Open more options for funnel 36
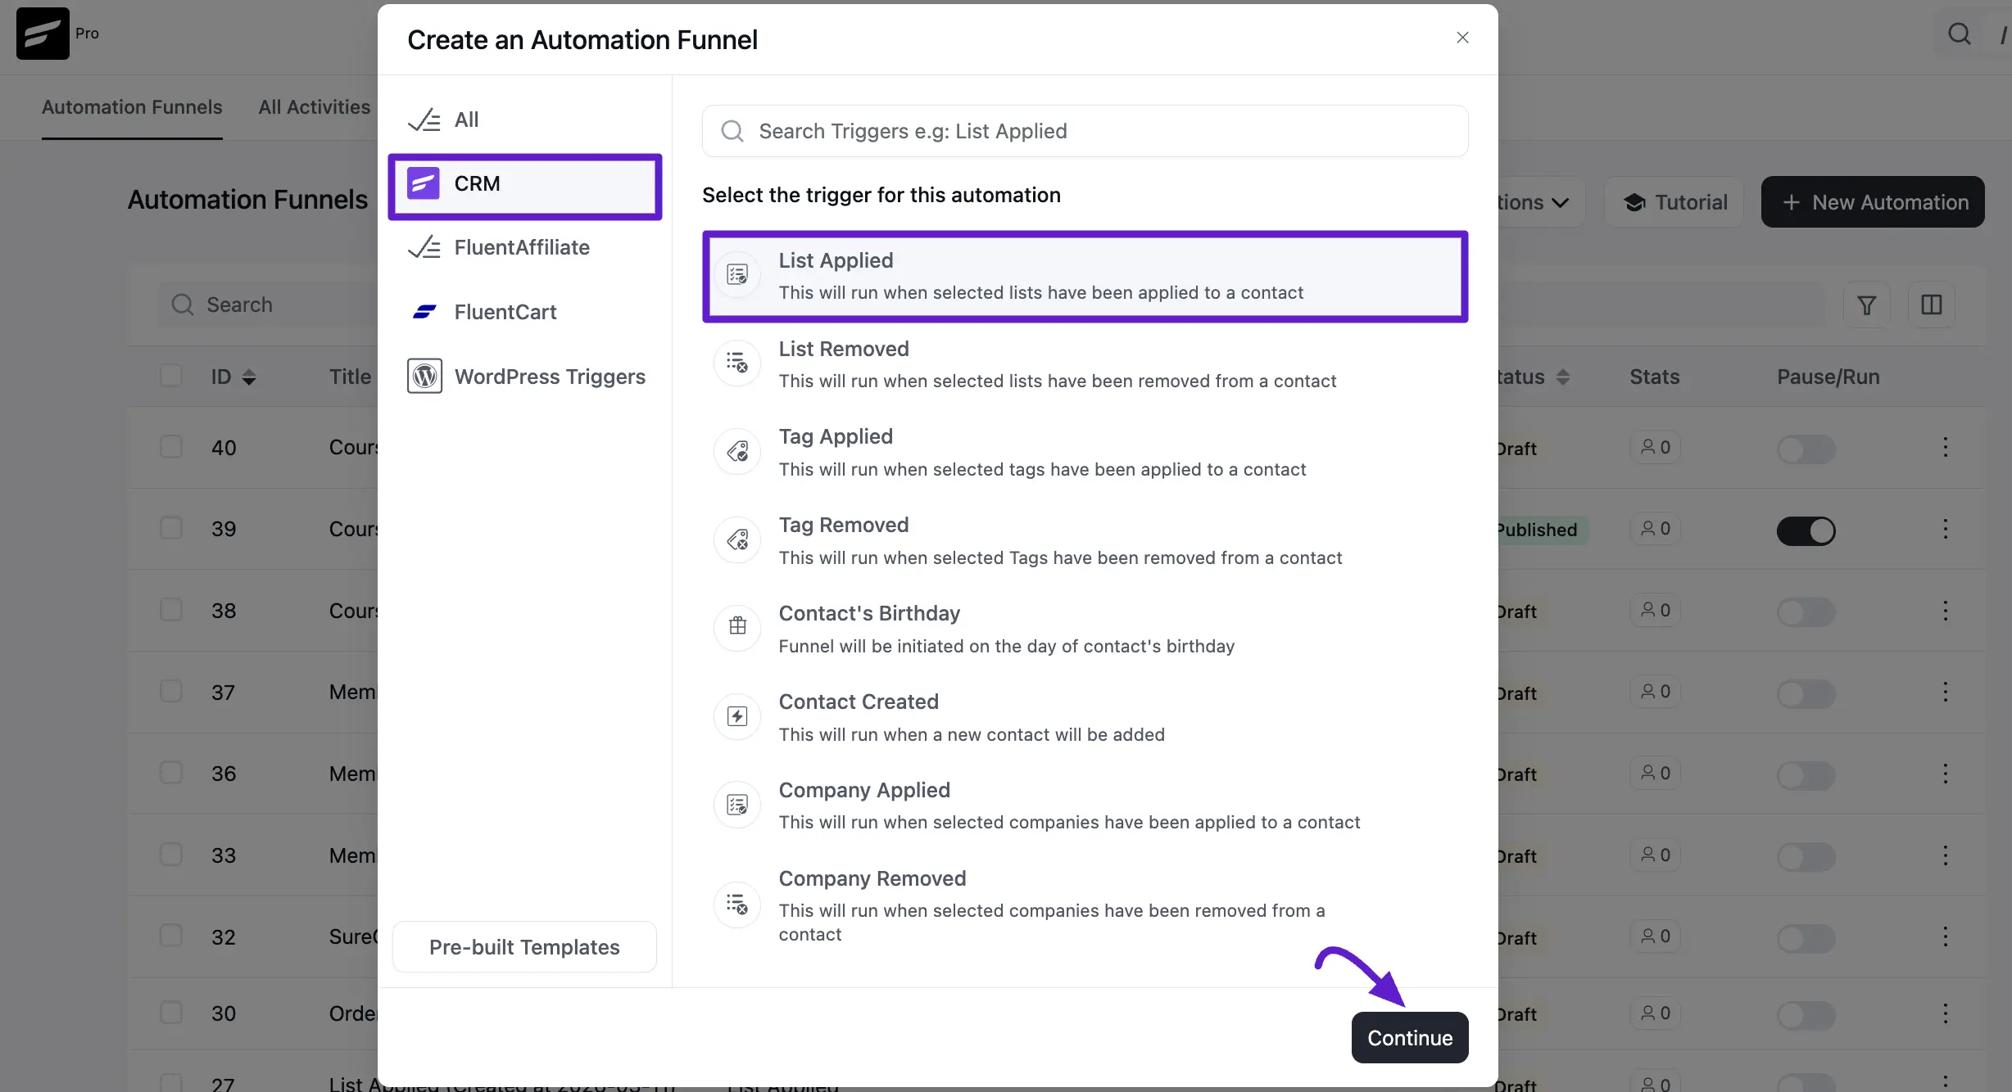This screenshot has height=1092, width=2012. pos(1946,774)
